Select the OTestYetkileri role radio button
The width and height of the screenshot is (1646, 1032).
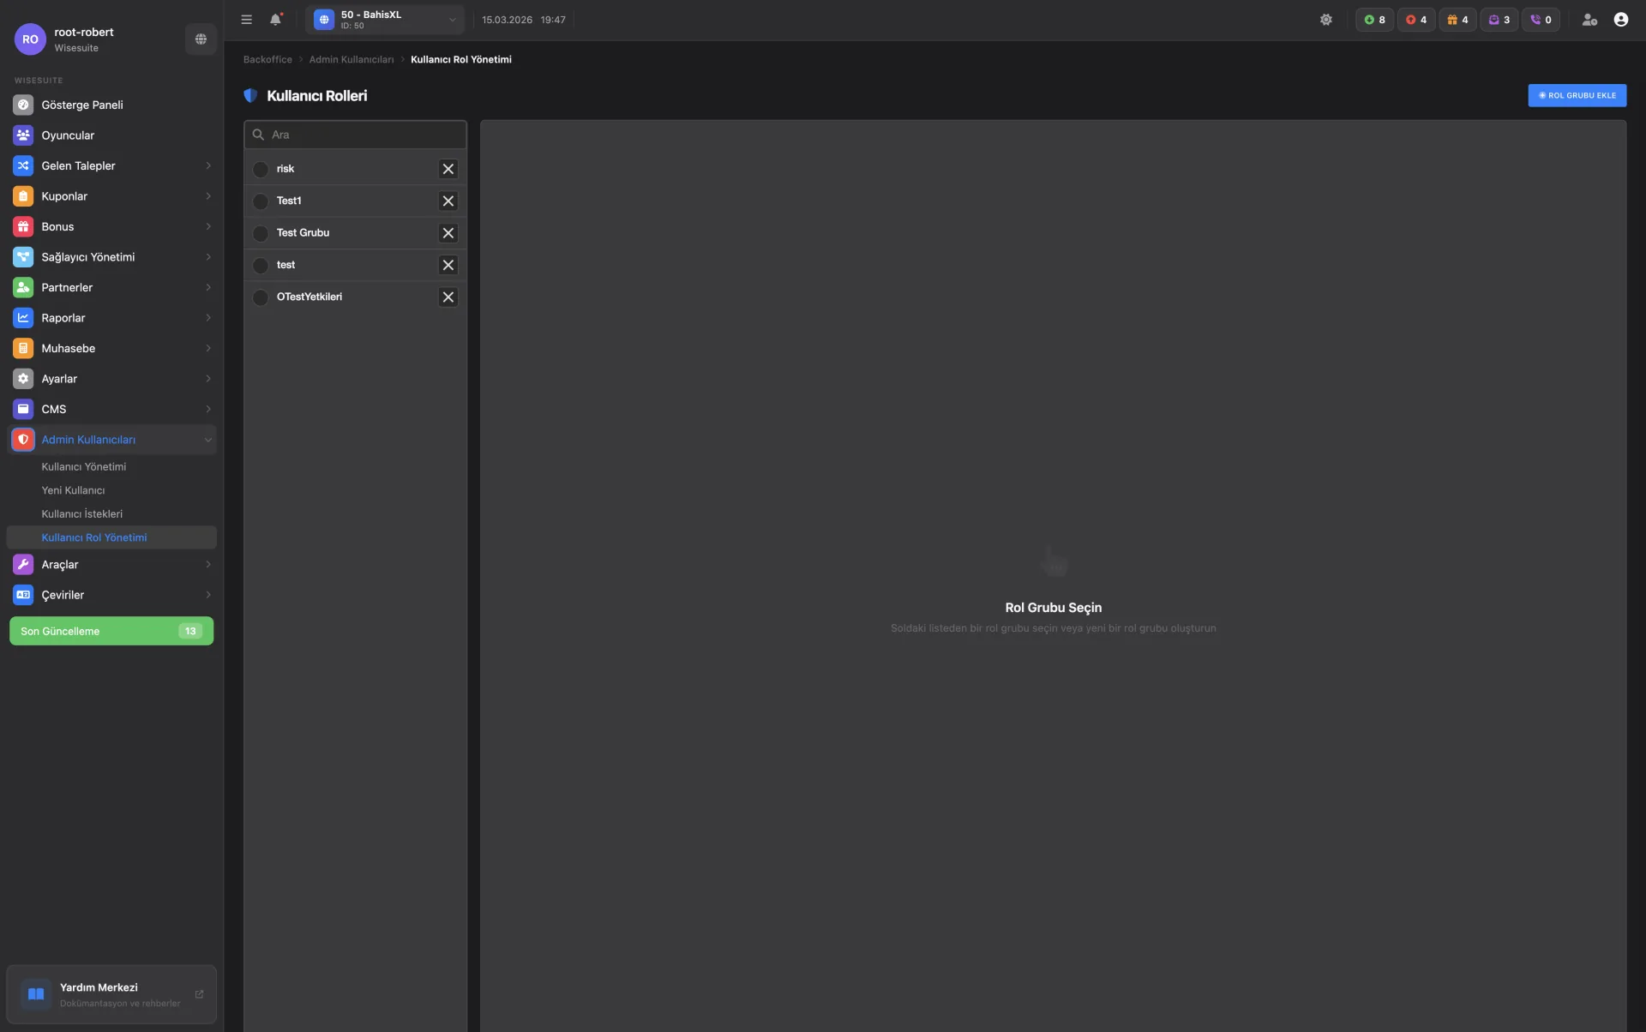pyautogui.click(x=261, y=297)
